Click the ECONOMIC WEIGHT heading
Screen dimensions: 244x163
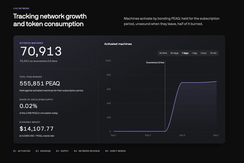pyautogui.click(x=30, y=122)
